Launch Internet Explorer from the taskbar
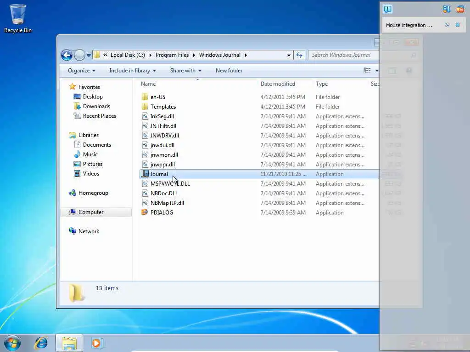The height and width of the screenshot is (352, 470). (41, 343)
